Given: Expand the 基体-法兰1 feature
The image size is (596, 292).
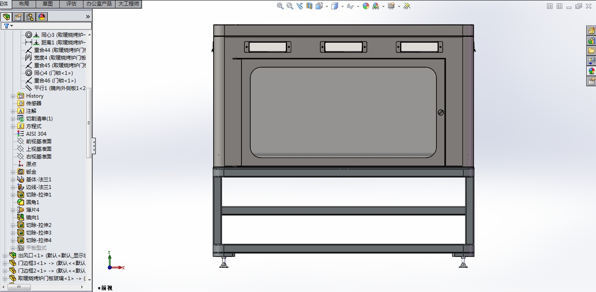Looking at the screenshot, I should [13, 180].
